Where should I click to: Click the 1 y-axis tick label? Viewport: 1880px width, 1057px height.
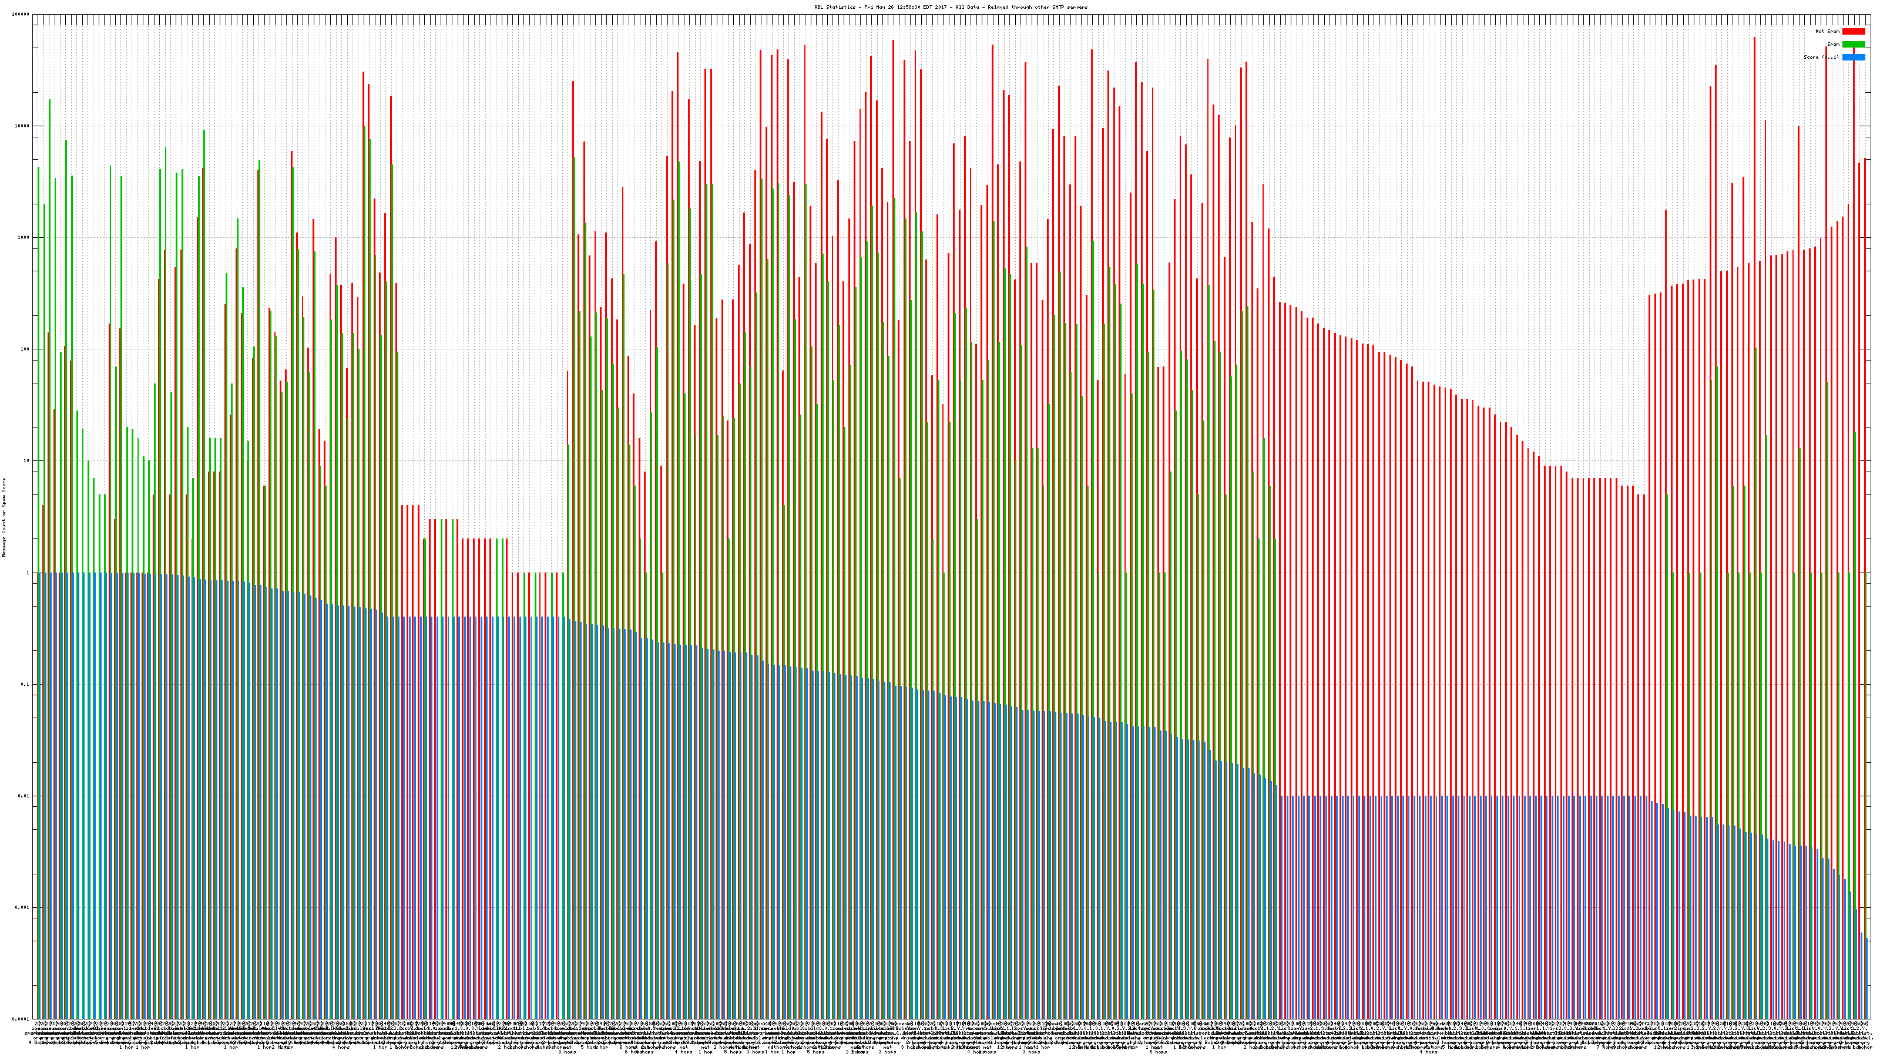click(28, 573)
